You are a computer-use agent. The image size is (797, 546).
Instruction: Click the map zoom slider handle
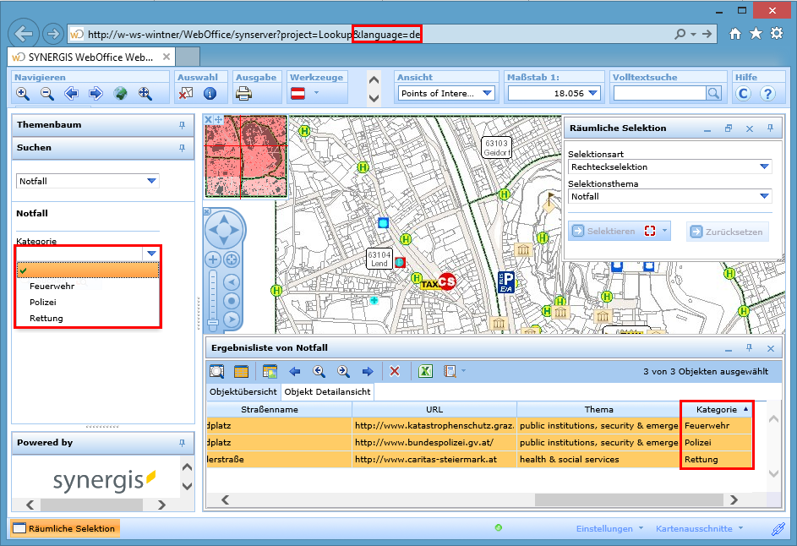click(213, 322)
